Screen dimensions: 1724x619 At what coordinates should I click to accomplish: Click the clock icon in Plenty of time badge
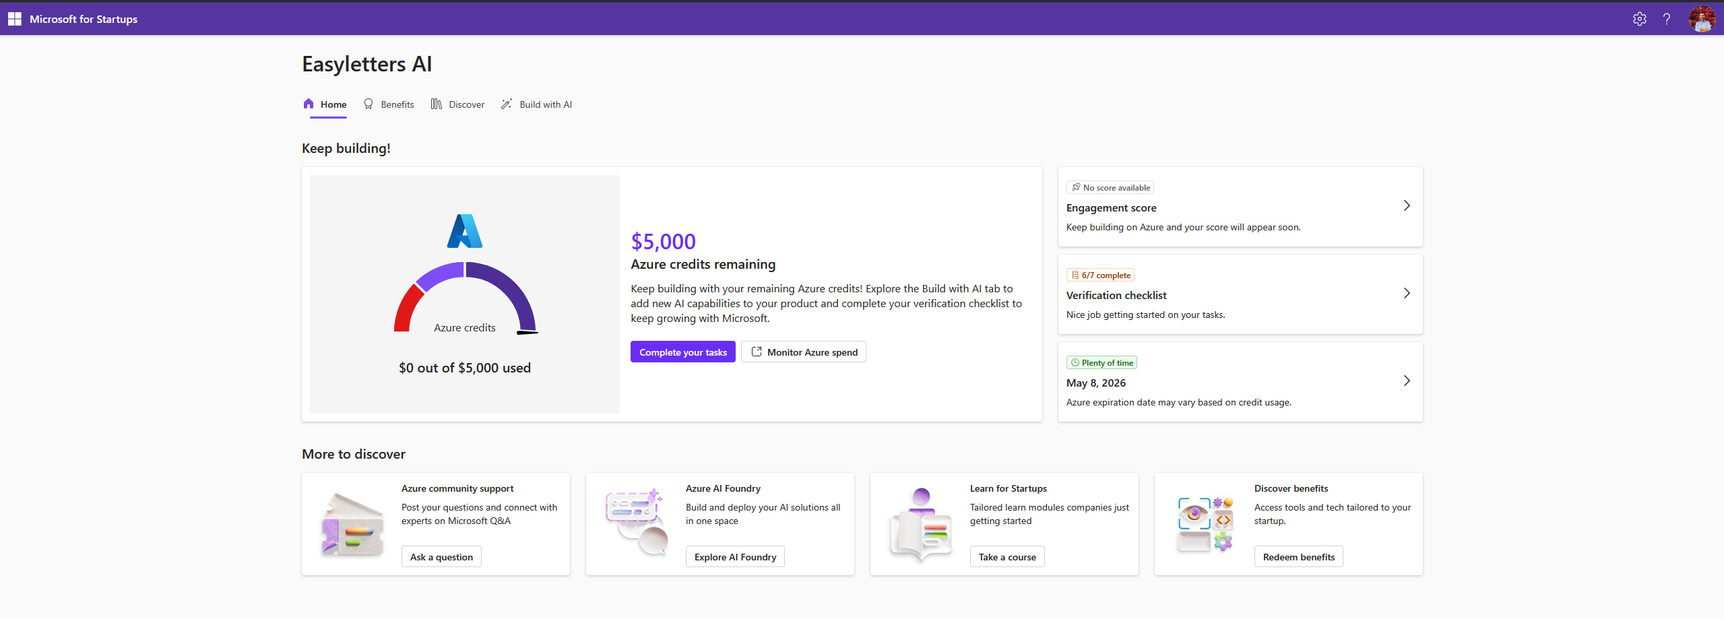[x=1075, y=362]
